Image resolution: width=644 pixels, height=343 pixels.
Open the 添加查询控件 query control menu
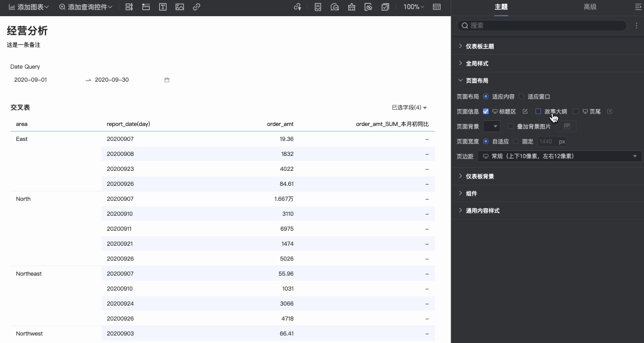(85, 7)
